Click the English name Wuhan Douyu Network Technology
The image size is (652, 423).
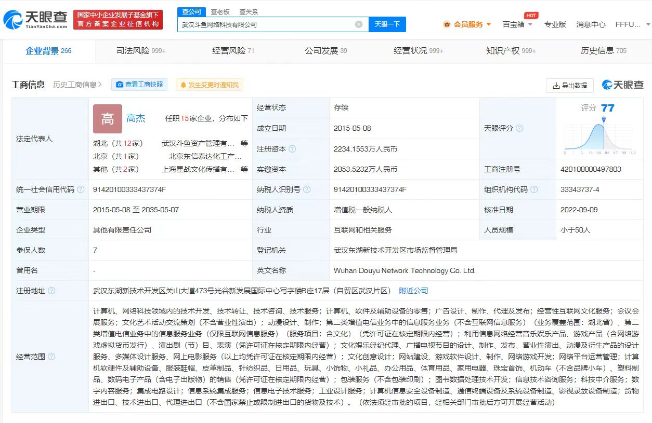click(405, 270)
